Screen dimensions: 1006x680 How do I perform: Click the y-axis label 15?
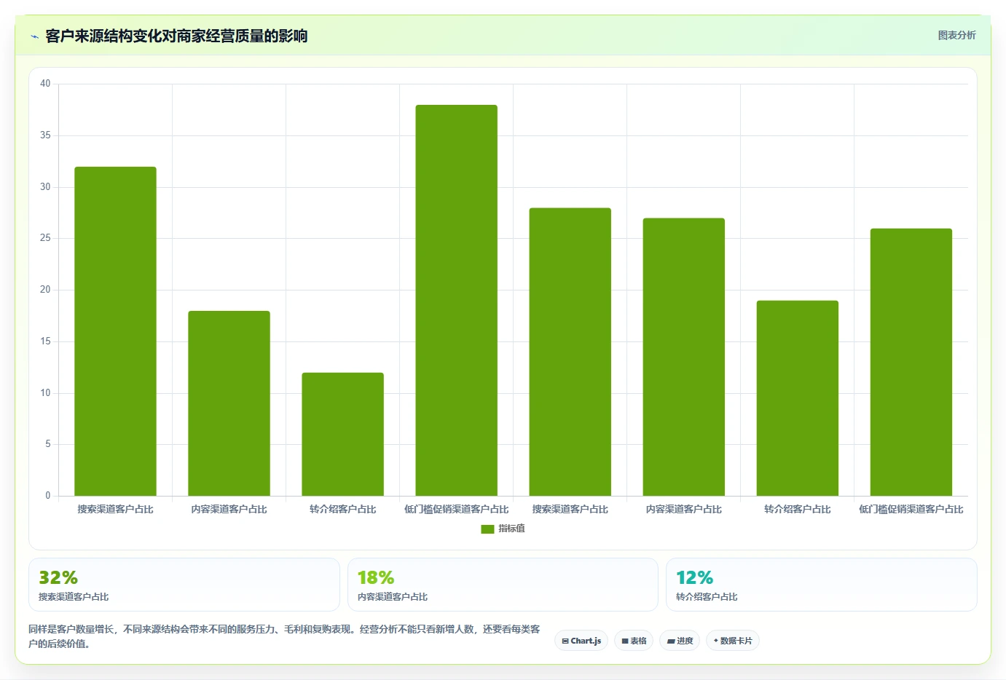pyautogui.click(x=45, y=341)
